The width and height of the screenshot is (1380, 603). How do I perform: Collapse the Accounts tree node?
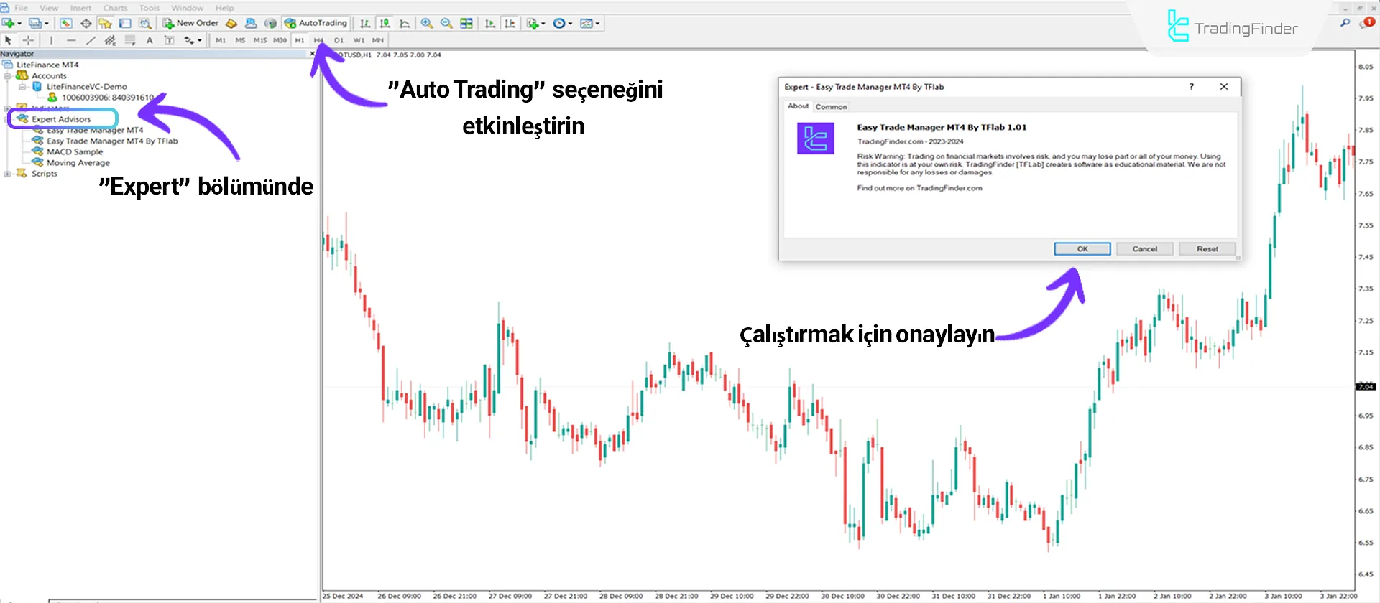[x=7, y=75]
